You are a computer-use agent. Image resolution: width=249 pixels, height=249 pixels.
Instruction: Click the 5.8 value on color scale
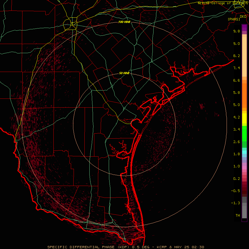coord(237,93)
